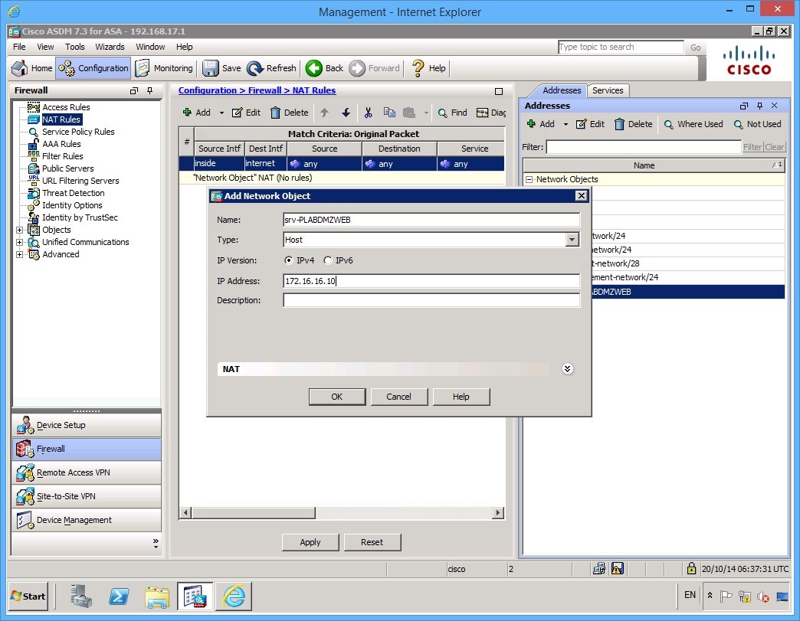Open the Find tool in NAT Rules
This screenshot has width=800, height=621.
(451, 113)
